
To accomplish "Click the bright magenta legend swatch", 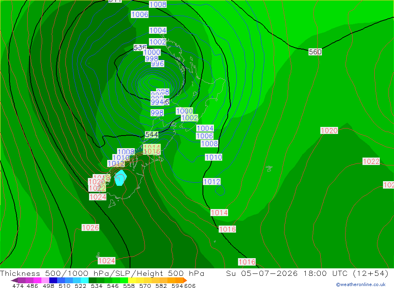I will tap(37, 280).
